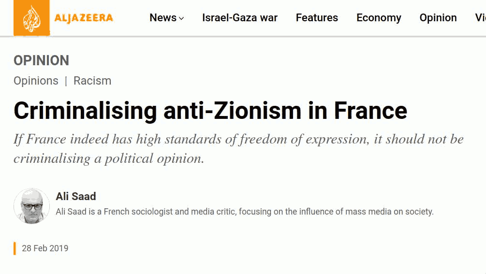
Task: Open the Racism topic link
Action: coord(92,81)
